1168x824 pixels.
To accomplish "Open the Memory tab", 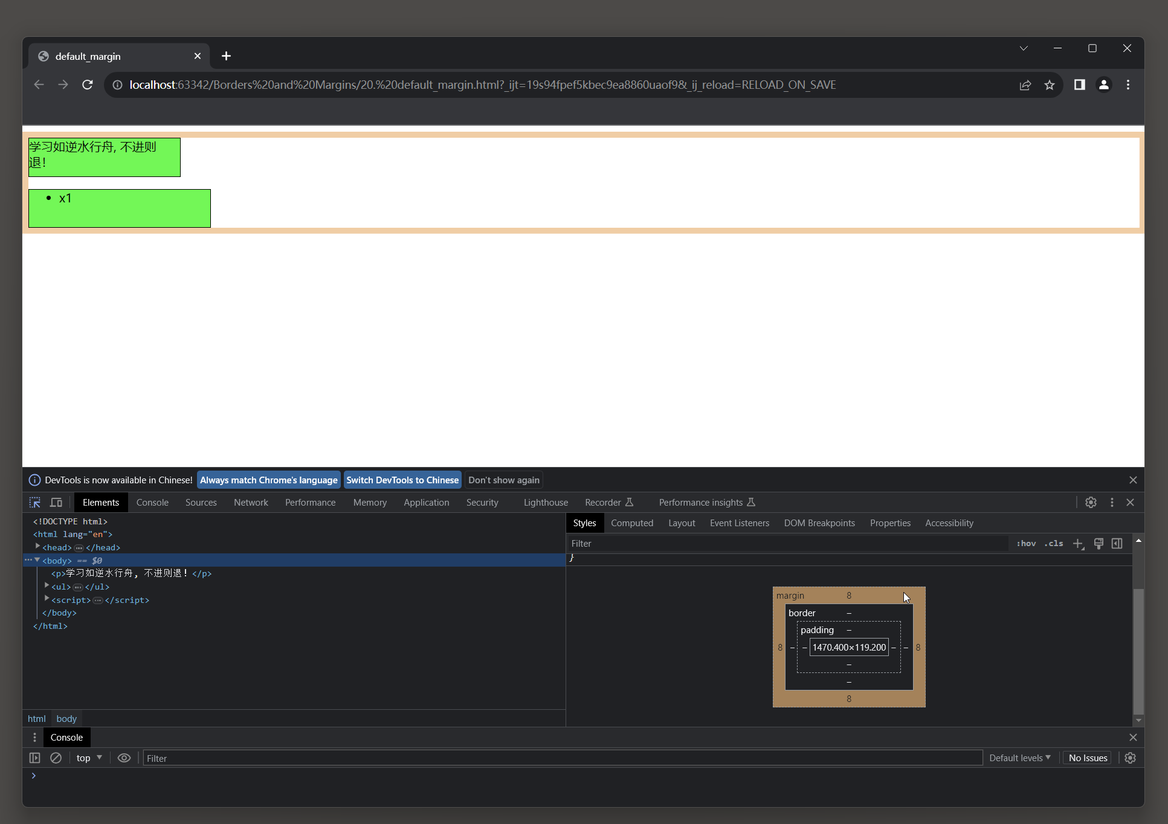I will (370, 503).
